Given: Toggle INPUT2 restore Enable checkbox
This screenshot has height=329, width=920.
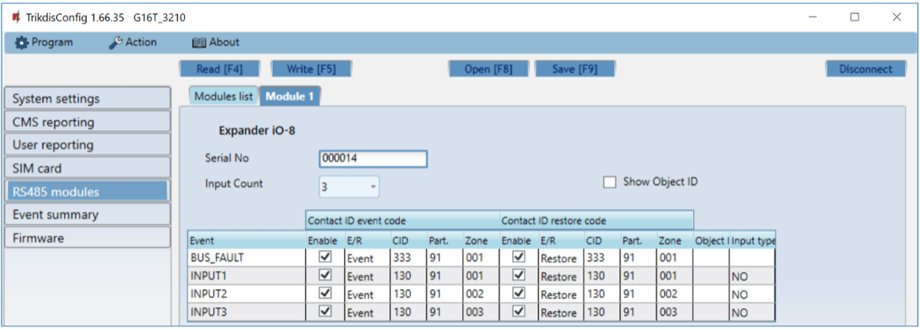Looking at the screenshot, I should coord(519,294).
